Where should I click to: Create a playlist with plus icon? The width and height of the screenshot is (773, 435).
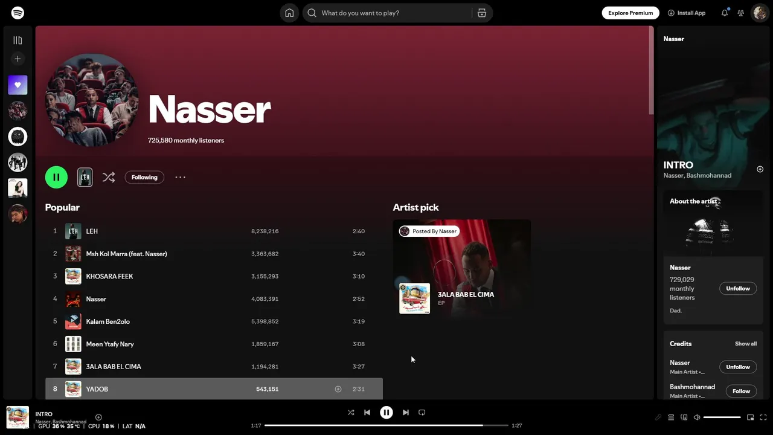pyautogui.click(x=18, y=59)
